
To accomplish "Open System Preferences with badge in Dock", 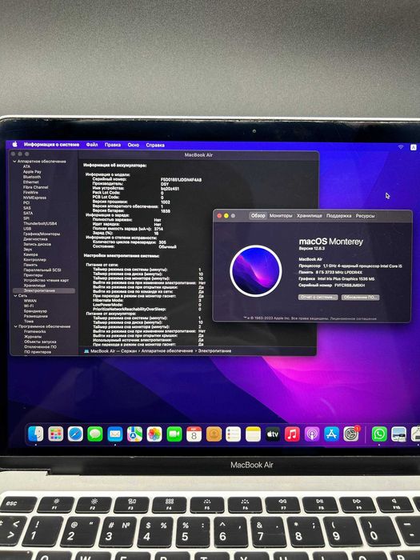I will tap(351, 434).
